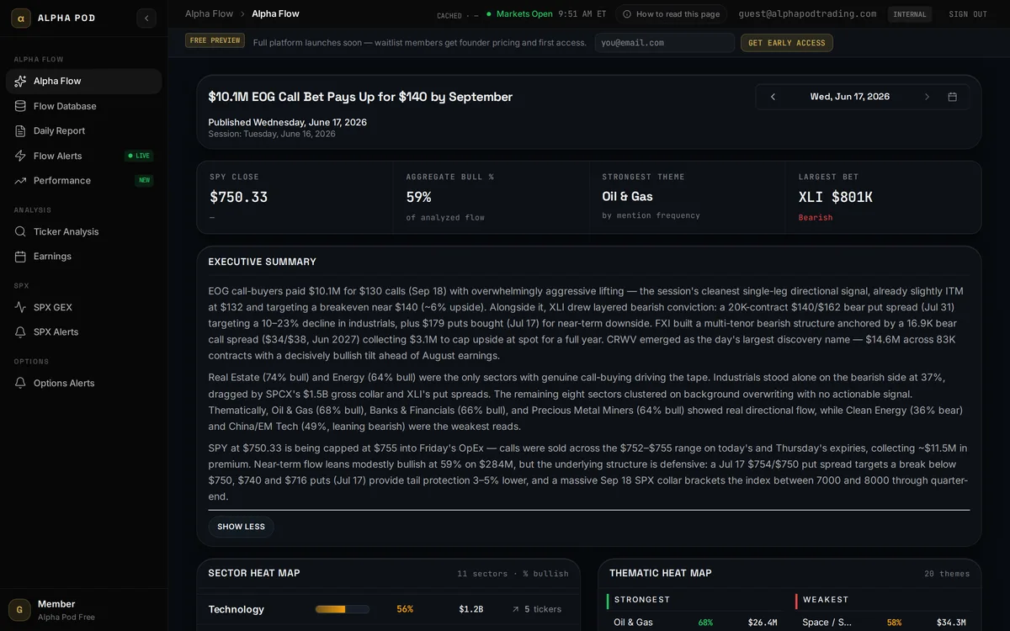The width and height of the screenshot is (1010, 631).
Task: Click the red Bearish label
Action: click(816, 218)
